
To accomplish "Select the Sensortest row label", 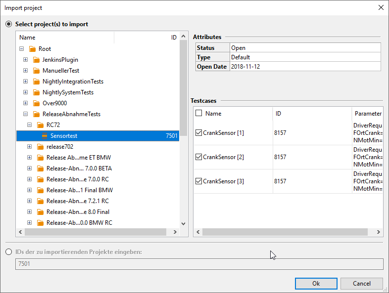I will [x=64, y=136].
